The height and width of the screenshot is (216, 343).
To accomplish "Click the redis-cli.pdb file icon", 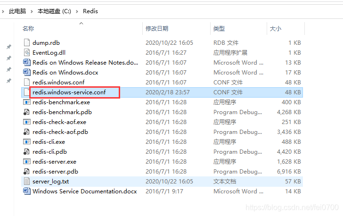I will 26,151.
